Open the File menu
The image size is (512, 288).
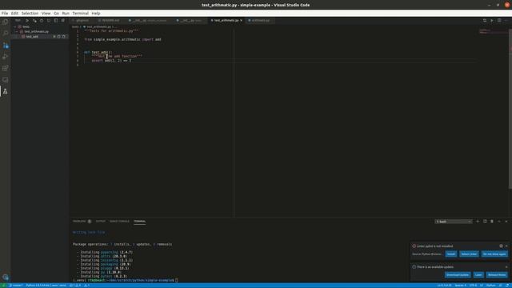[x=5, y=14]
